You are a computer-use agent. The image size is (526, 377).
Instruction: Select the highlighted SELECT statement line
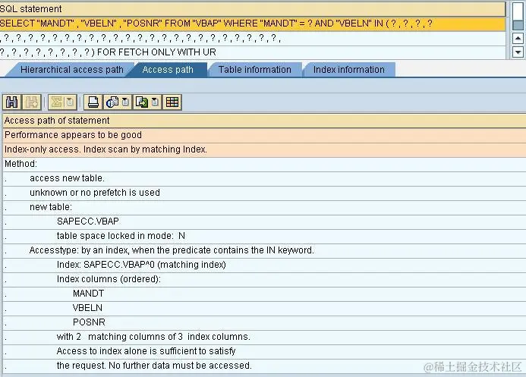(x=253, y=24)
